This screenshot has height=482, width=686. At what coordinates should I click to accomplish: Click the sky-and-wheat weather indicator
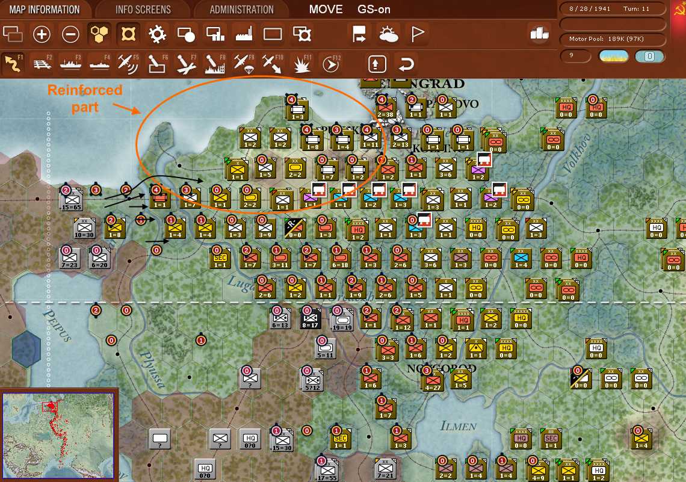(613, 56)
